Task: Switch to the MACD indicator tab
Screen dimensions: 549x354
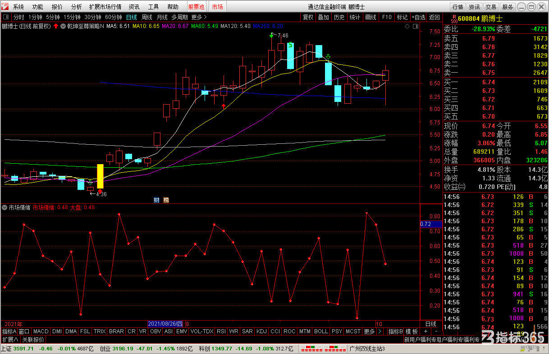Action: click(x=41, y=331)
